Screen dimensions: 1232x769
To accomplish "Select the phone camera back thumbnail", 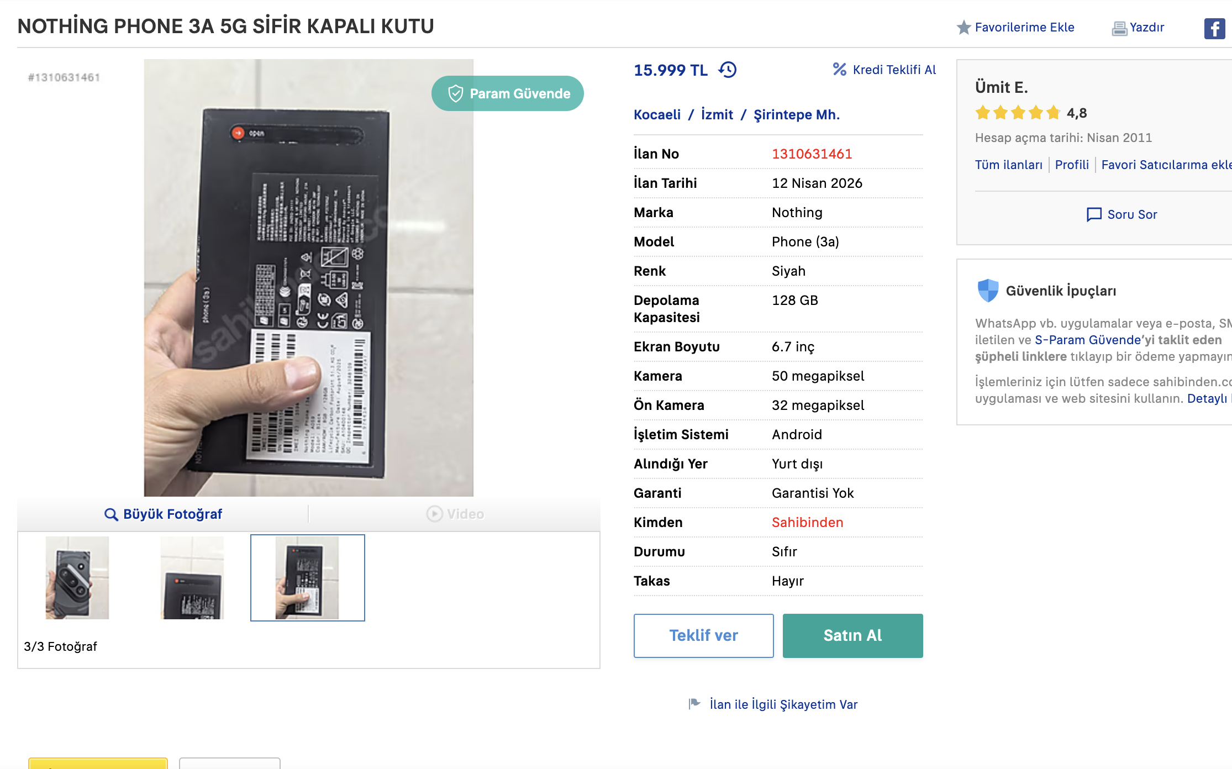I will 77,577.
